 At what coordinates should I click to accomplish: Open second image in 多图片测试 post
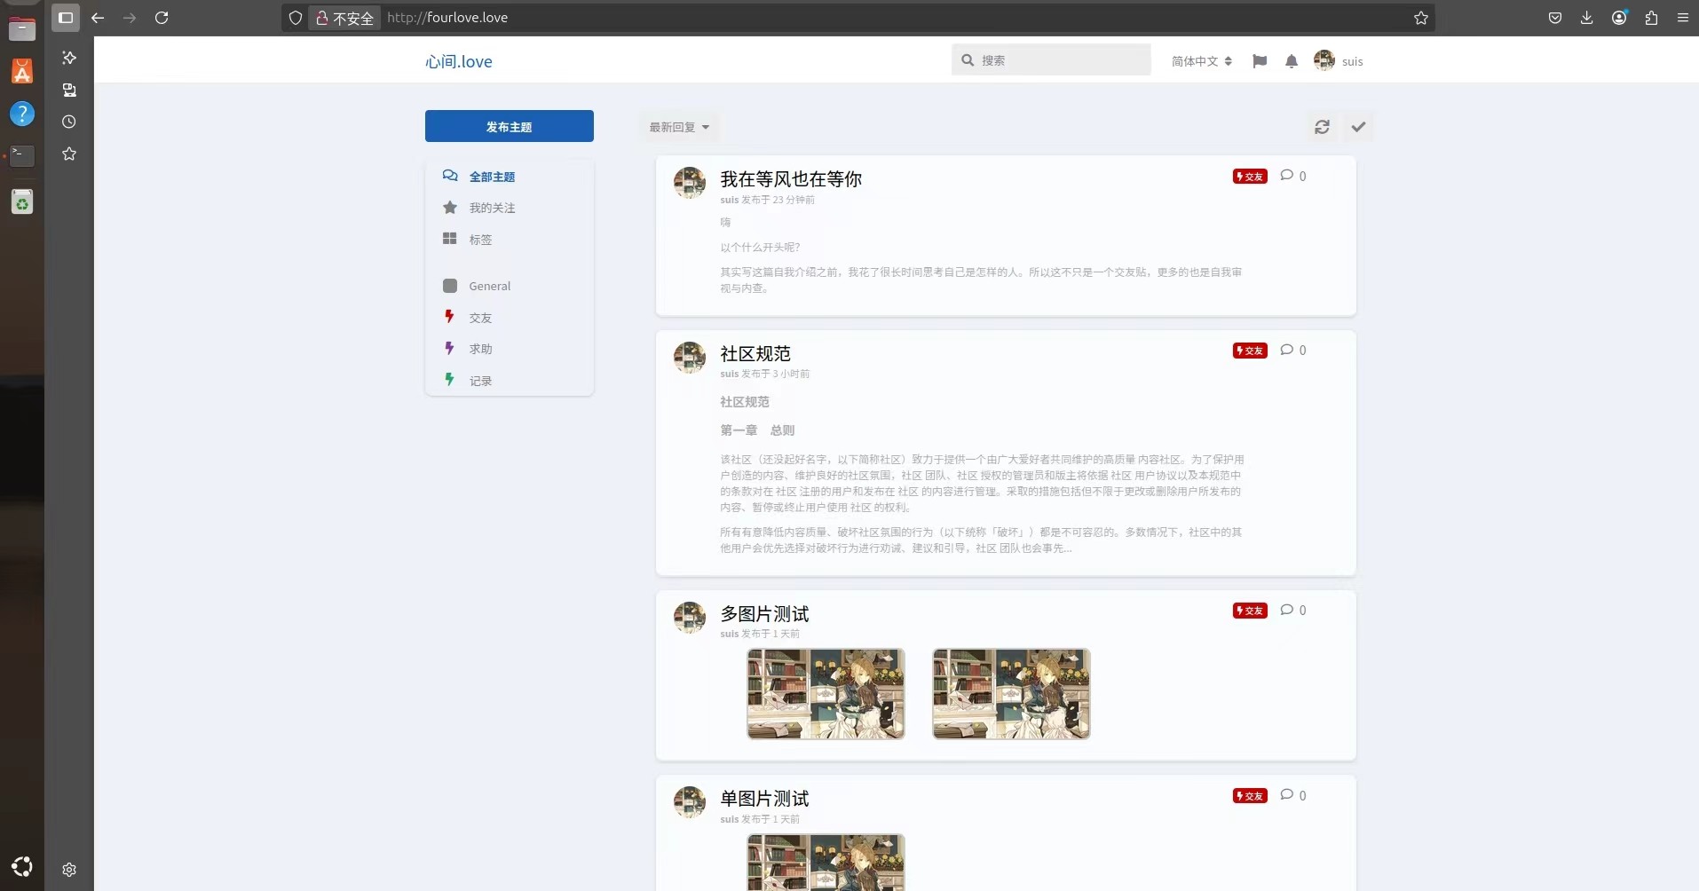1011,694
